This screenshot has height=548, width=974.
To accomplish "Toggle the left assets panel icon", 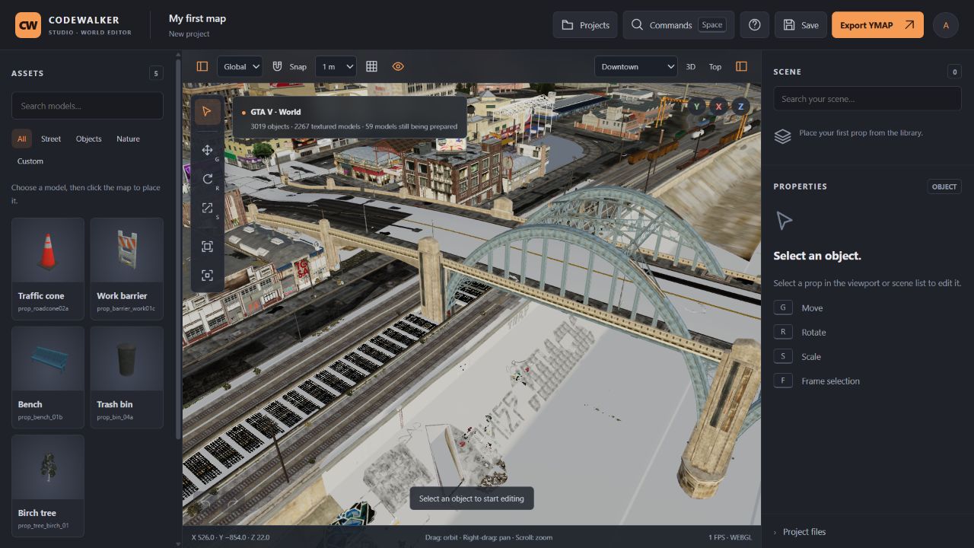I will click(x=202, y=66).
